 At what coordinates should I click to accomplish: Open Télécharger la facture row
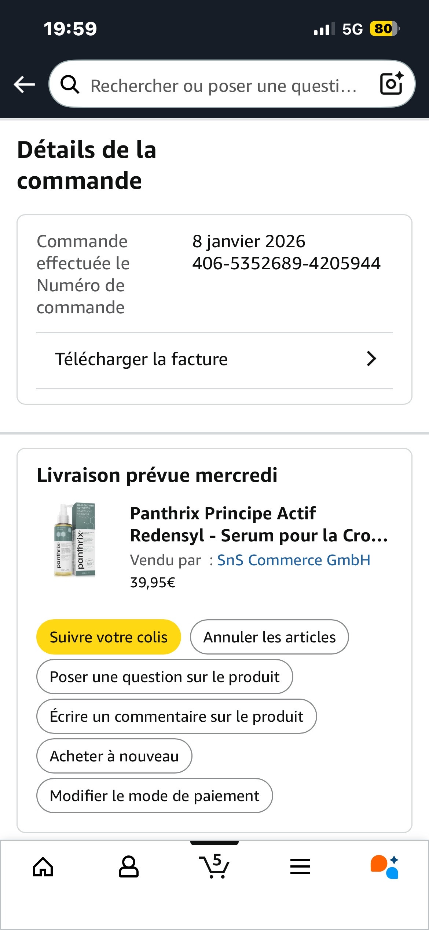click(x=141, y=359)
